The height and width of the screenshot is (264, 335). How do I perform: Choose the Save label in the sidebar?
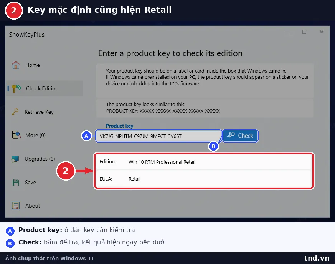pos(30,182)
